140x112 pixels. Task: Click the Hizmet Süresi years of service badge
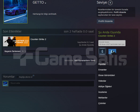[x=112, y=43]
